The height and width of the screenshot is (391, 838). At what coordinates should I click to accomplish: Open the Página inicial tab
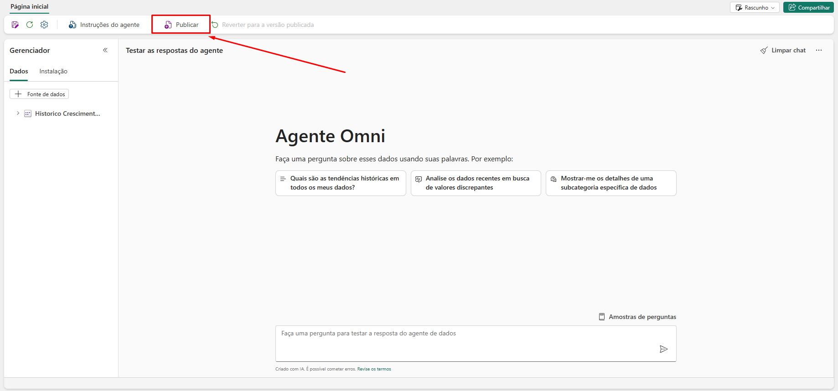point(30,6)
